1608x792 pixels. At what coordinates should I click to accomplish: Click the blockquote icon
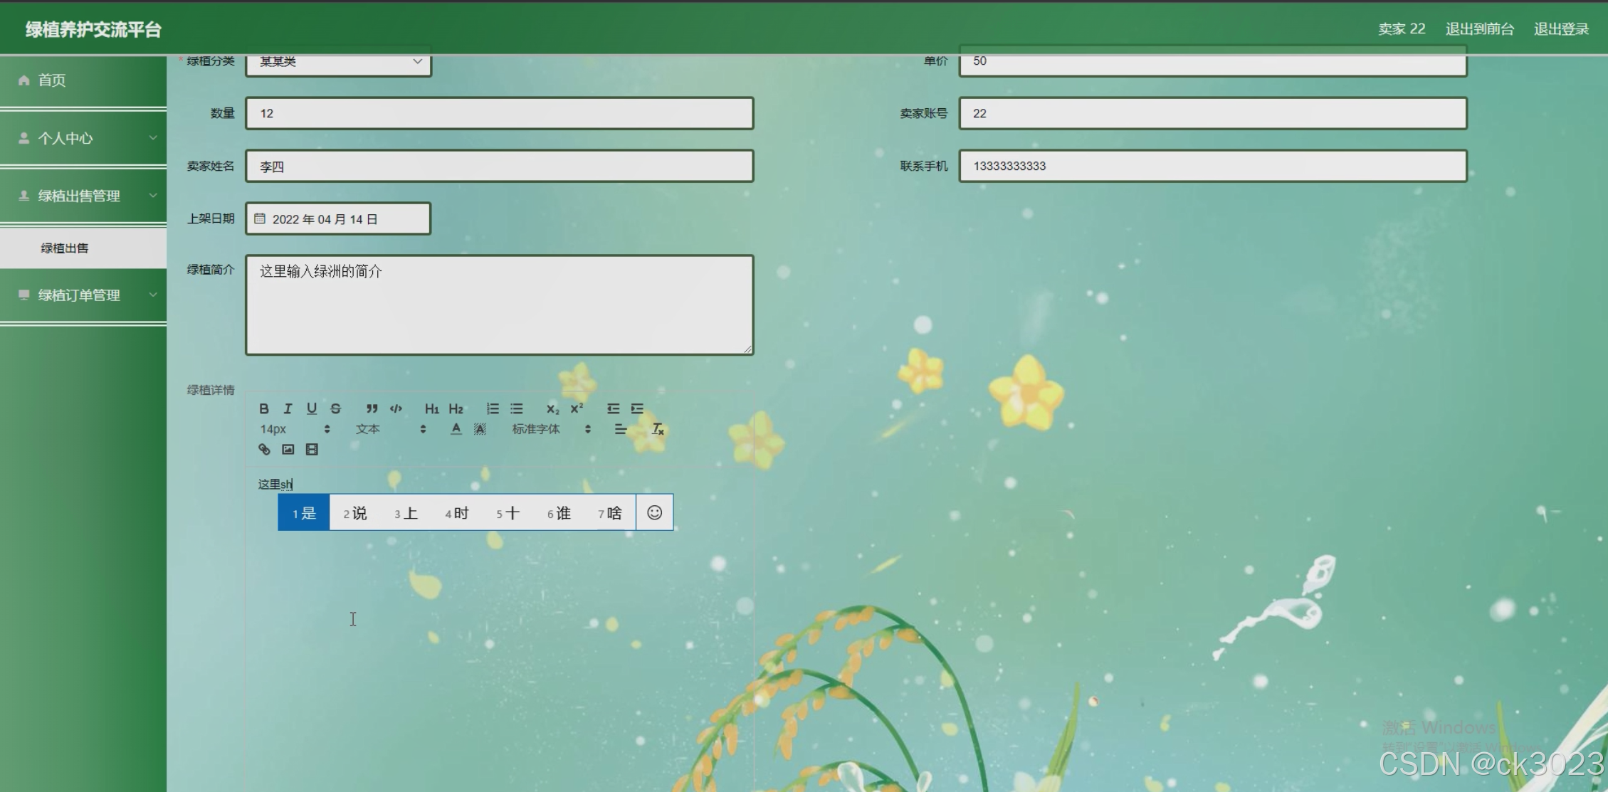tap(372, 408)
